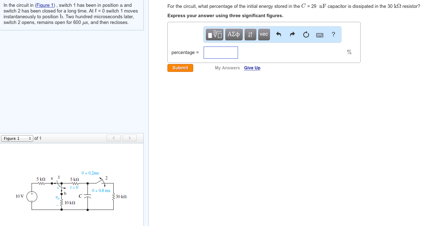Click the figure selector stepper arrows

[30, 138]
